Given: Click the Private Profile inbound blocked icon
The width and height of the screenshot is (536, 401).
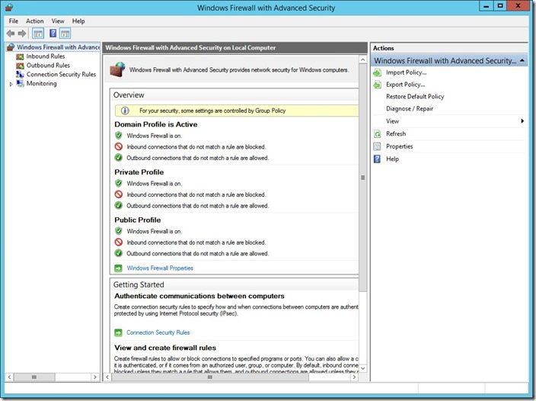Looking at the screenshot, I should click(119, 194).
